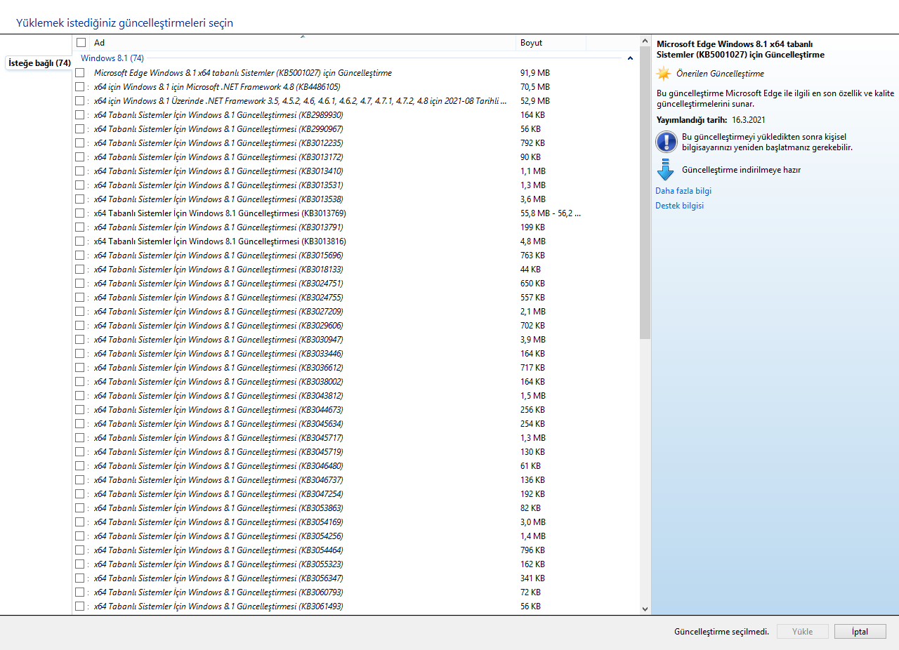Check the box next to KB3013538
The height and width of the screenshot is (650, 899).
click(x=80, y=199)
